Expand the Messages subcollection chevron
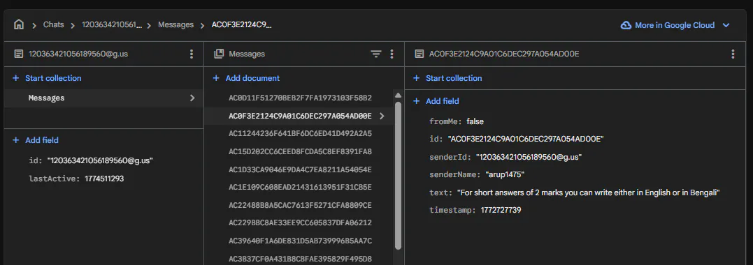The height and width of the screenshot is (265, 753). [192, 98]
